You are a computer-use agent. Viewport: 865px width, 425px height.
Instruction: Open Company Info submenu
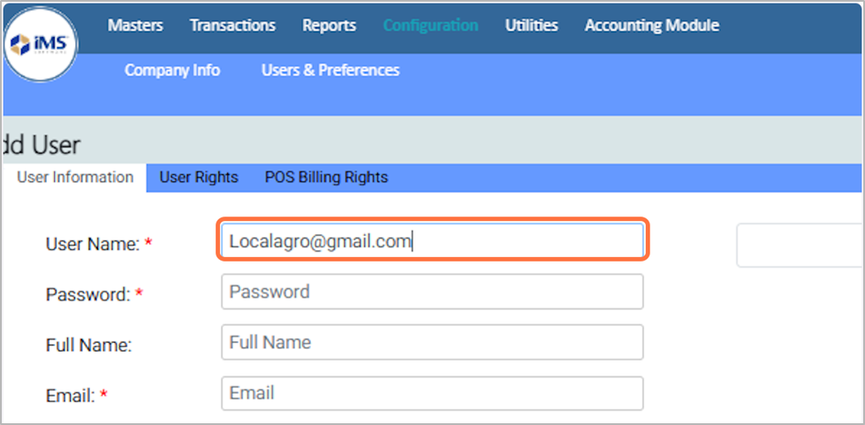point(172,70)
